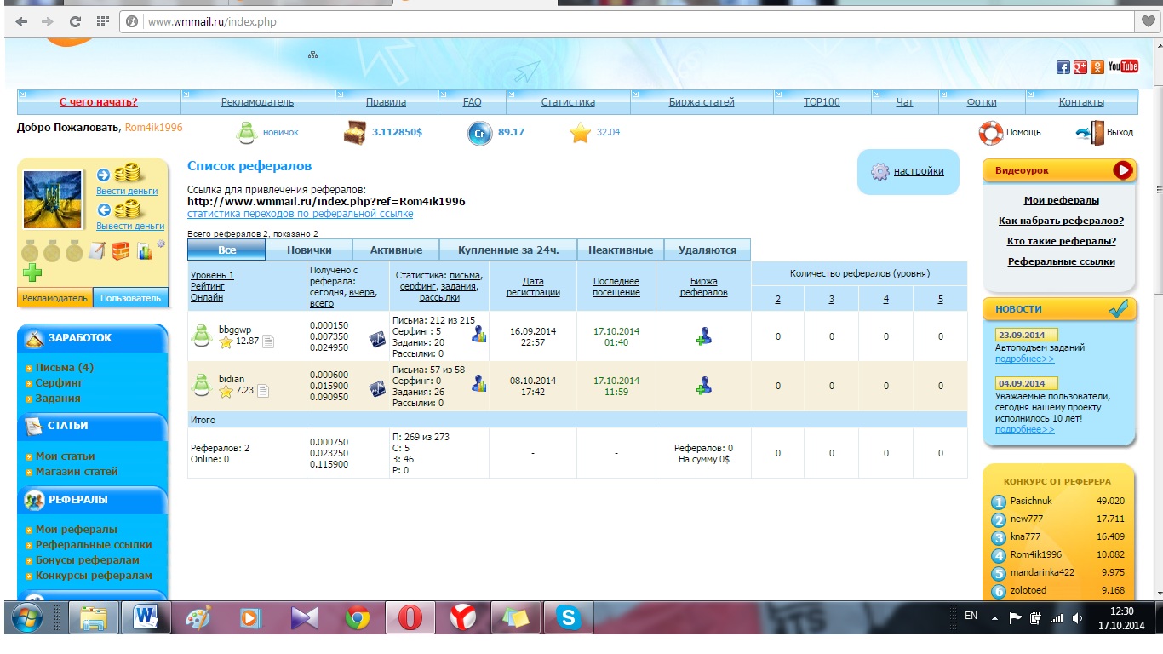The image size is (1163, 654).
Task: Click the red play icon on Видеоурок
Action: (x=1124, y=170)
